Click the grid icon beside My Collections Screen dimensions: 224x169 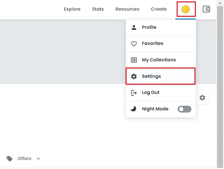point(134,60)
